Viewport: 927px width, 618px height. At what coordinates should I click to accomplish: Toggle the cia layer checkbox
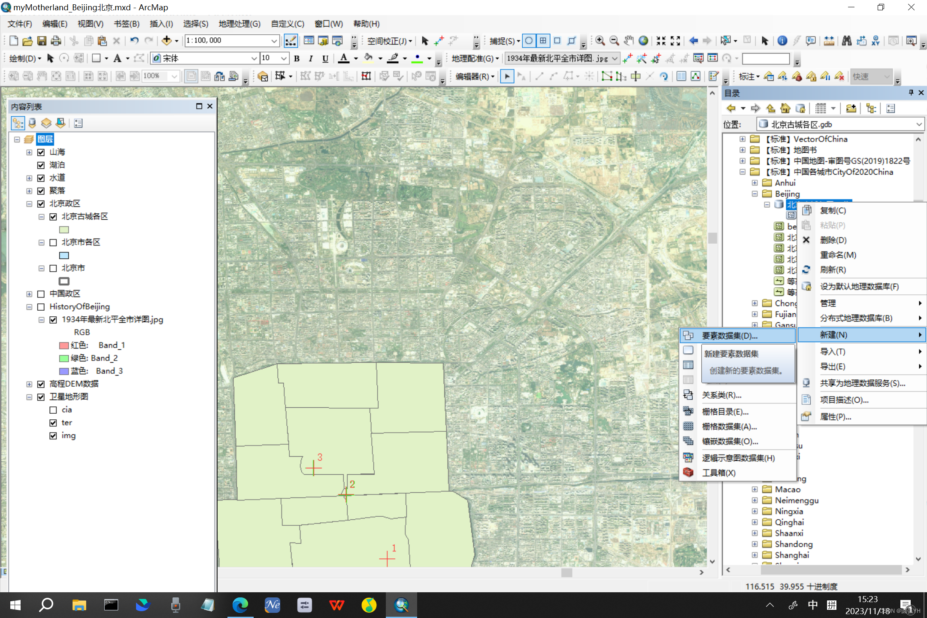53,410
